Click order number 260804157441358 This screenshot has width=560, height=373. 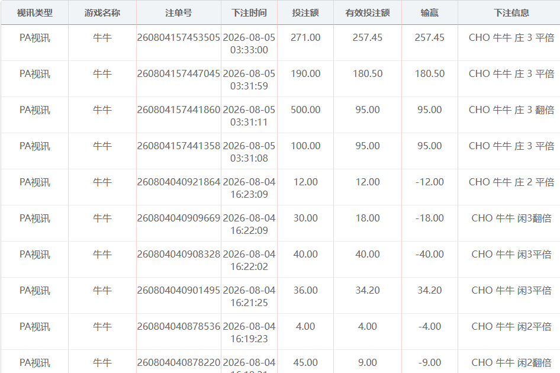[179, 146]
